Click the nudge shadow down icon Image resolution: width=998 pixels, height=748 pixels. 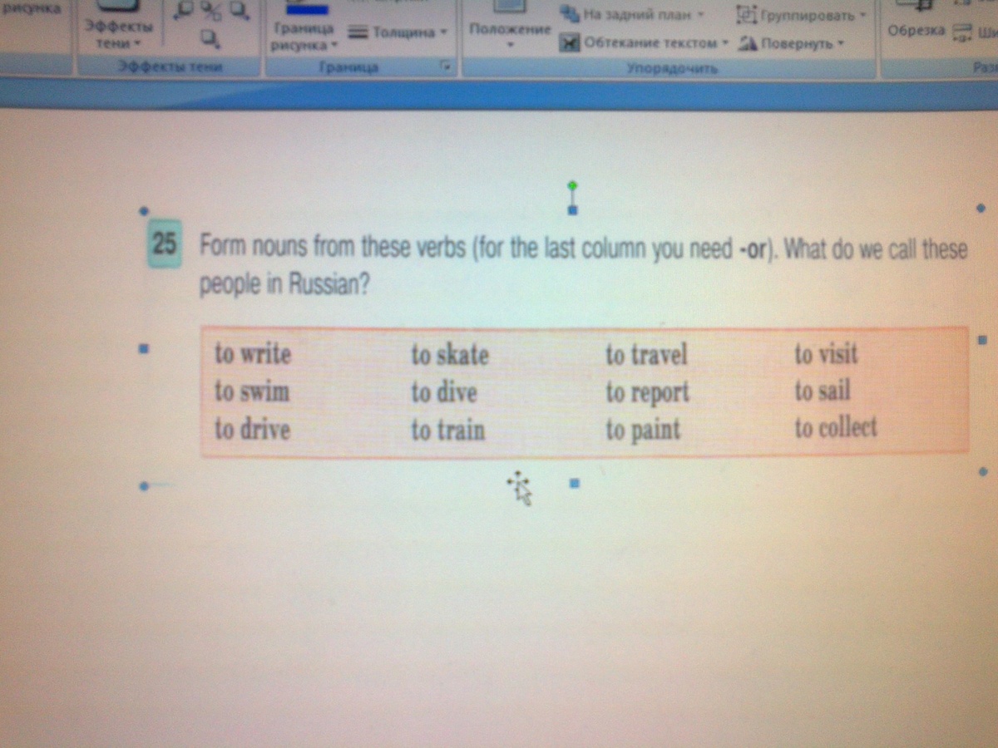tap(208, 37)
